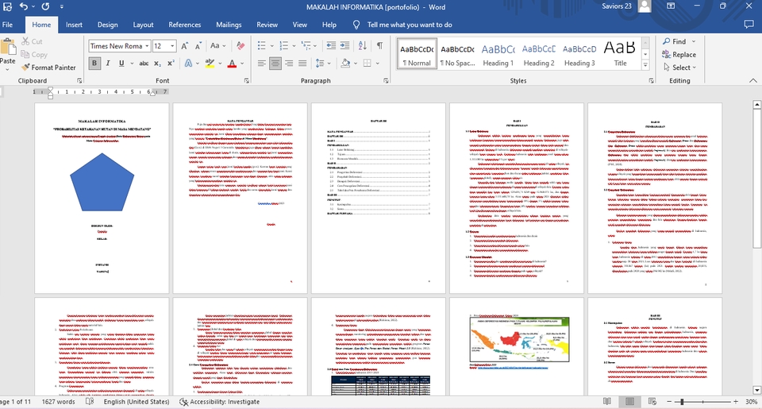This screenshot has width=762, height=409.
Task: Switch to the References tab
Action: pyautogui.click(x=185, y=25)
